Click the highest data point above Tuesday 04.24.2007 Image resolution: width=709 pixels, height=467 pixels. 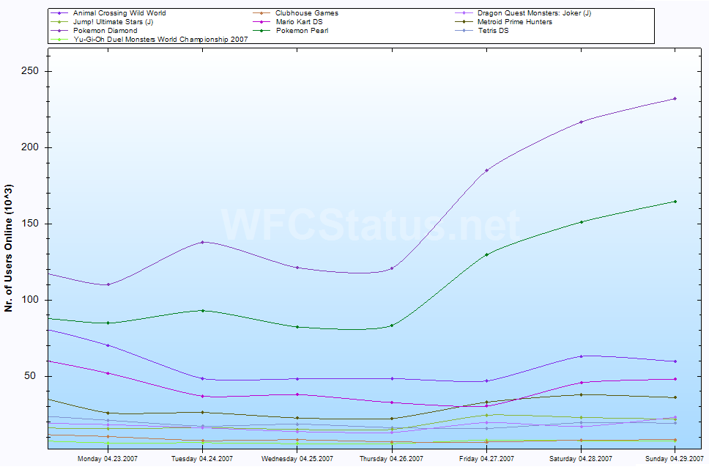(x=202, y=242)
